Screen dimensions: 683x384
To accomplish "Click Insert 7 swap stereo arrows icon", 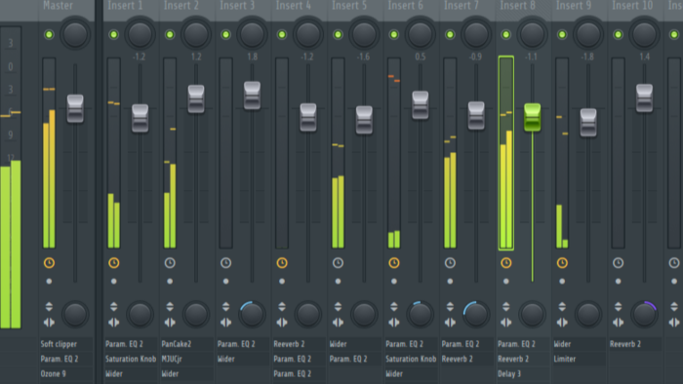I will [450, 323].
